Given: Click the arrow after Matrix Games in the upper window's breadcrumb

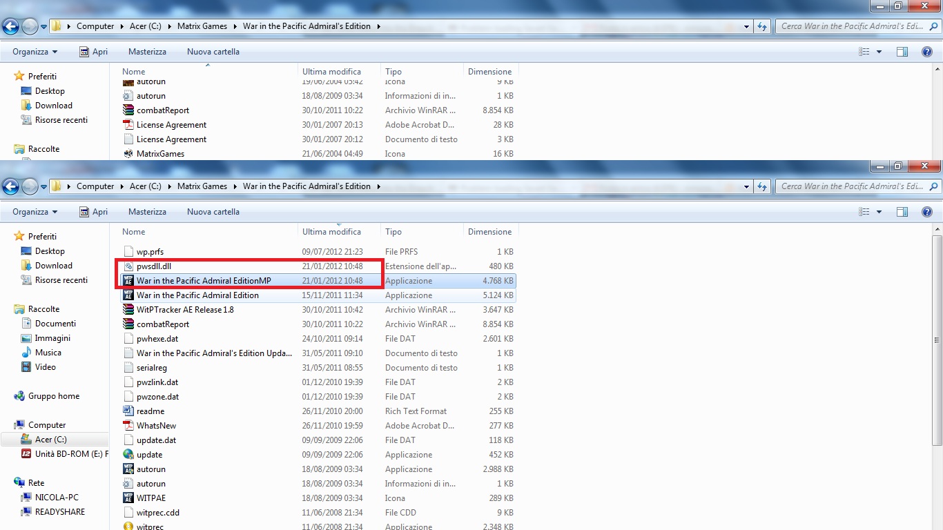Looking at the screenshot, I should click(x=234, y=26).
